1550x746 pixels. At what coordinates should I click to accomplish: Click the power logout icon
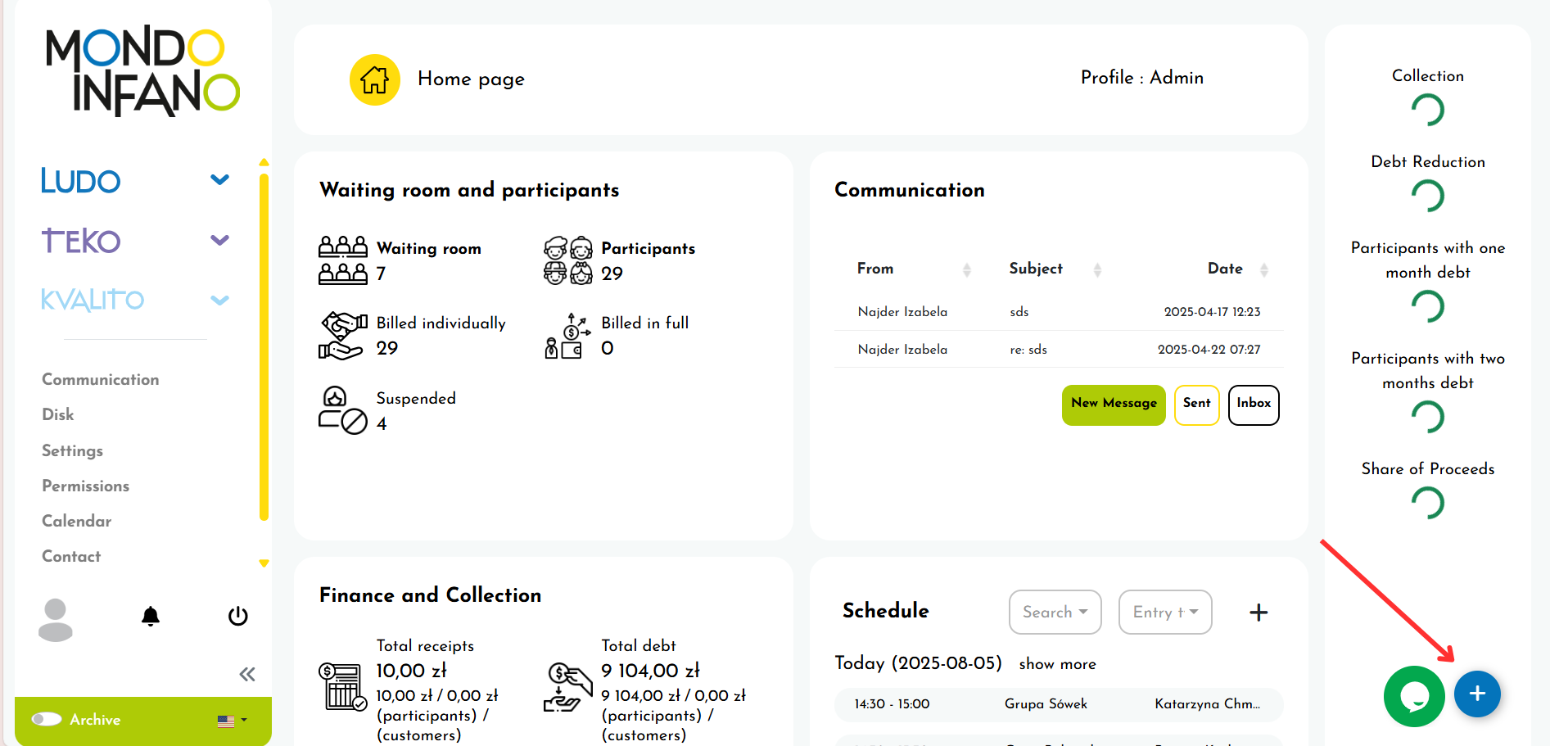click(237, 617)
